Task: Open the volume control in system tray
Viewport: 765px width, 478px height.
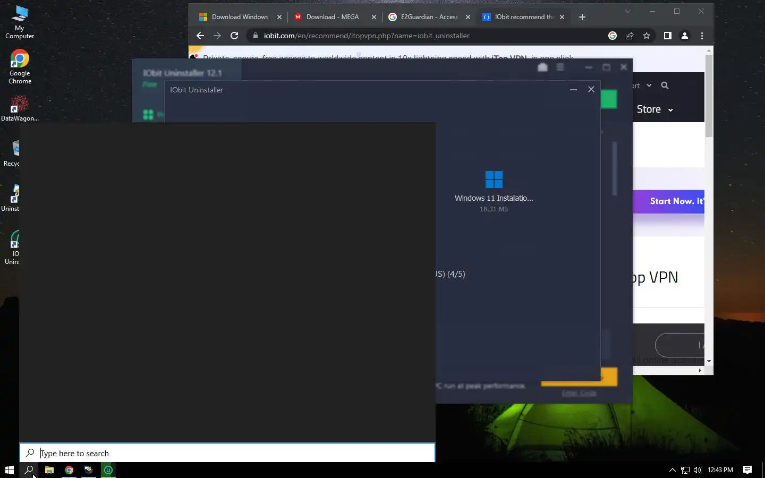Action: [x=698, y=470]
